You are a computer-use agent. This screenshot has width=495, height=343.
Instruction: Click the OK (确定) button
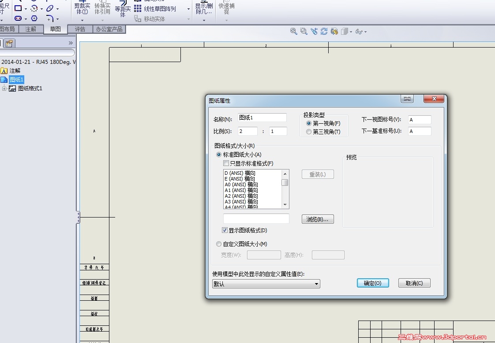pos(373,283)
